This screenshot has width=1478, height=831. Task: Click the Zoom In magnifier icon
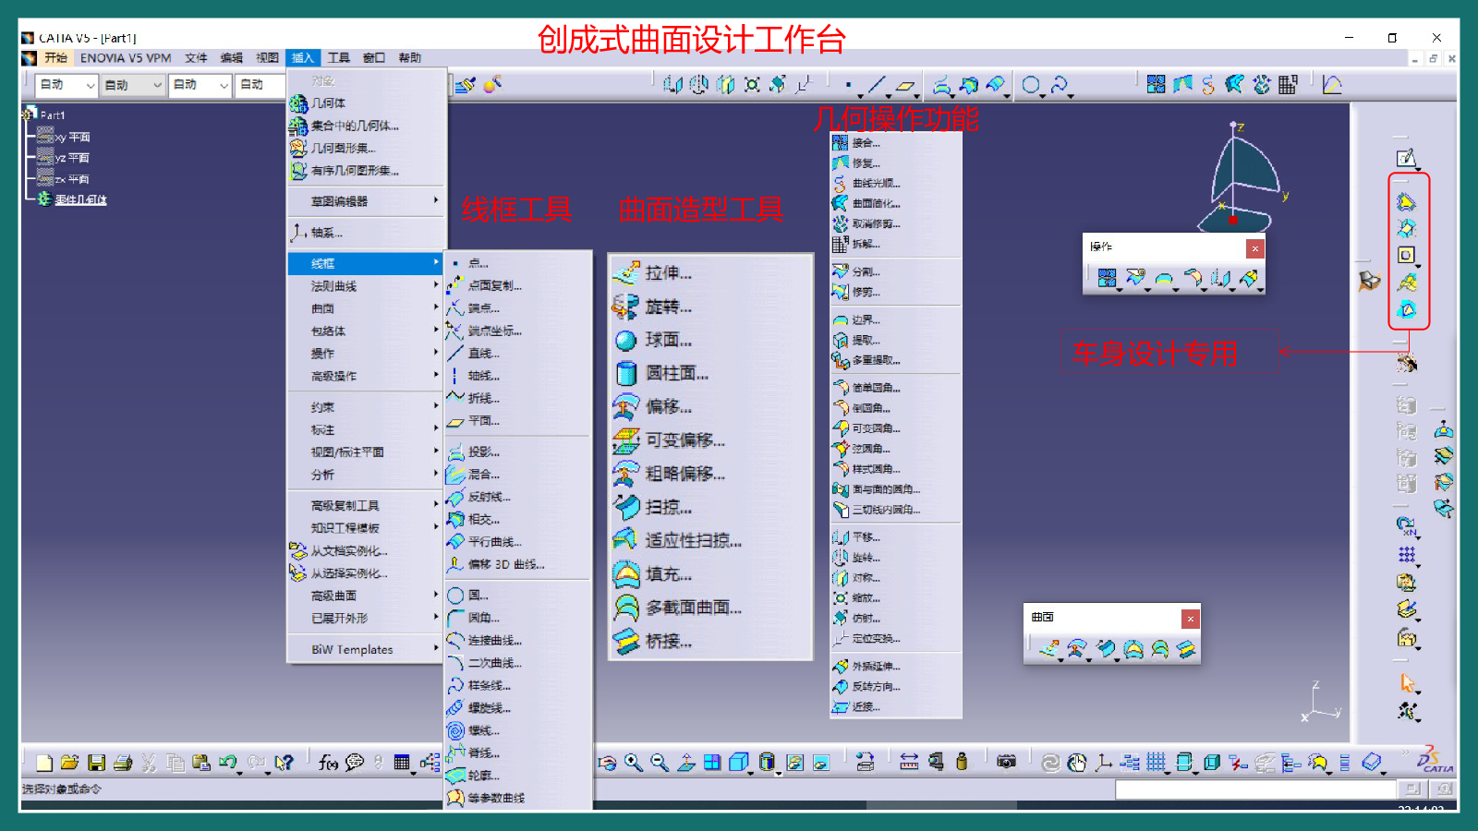[x=633, y=763]
